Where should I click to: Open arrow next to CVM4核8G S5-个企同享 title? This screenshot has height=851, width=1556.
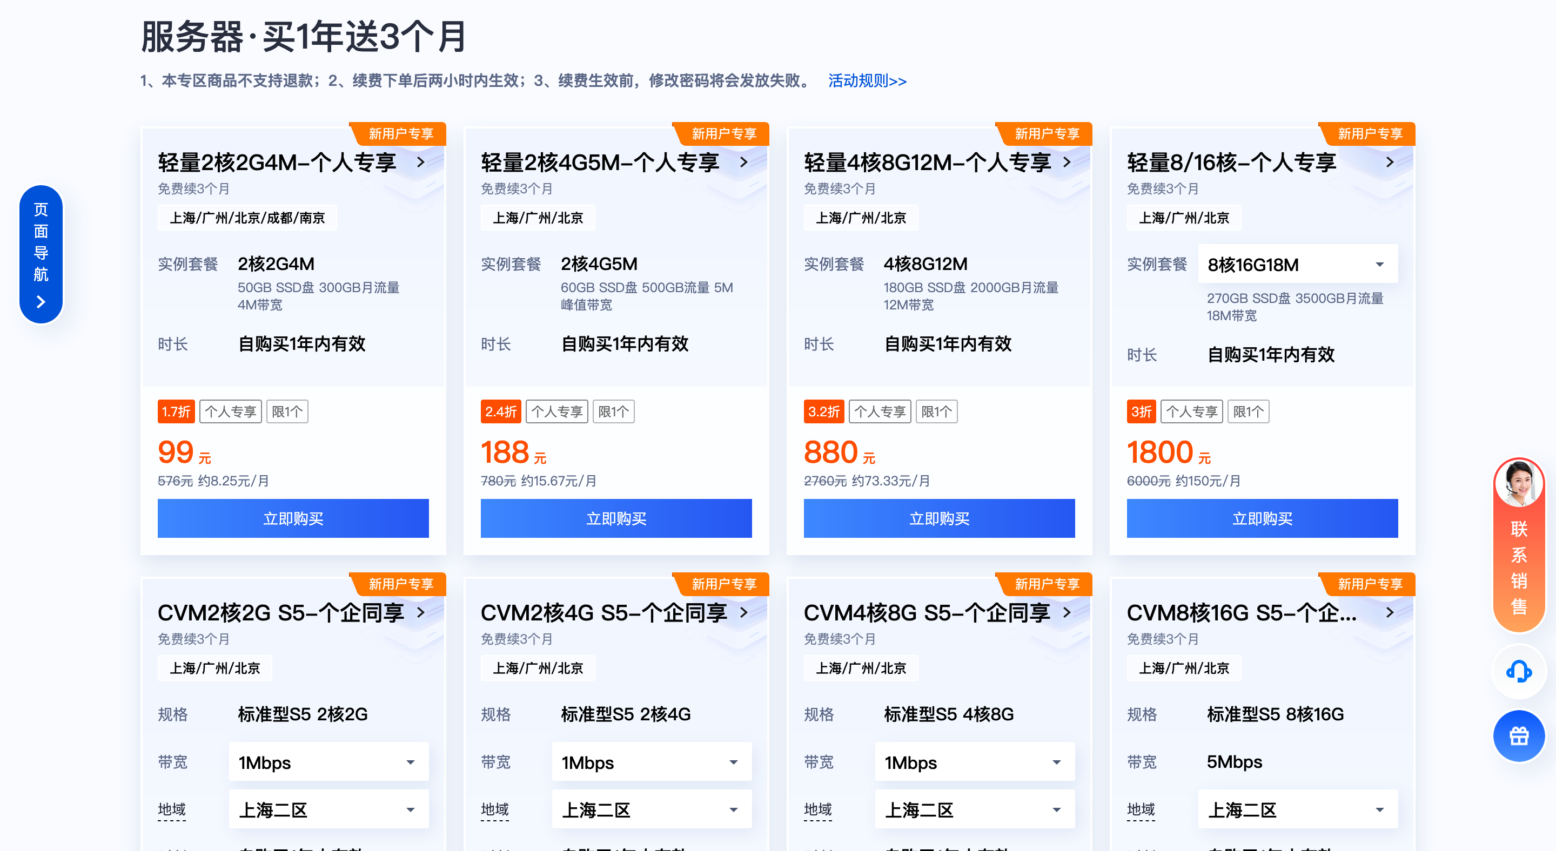coord(1068,612)
